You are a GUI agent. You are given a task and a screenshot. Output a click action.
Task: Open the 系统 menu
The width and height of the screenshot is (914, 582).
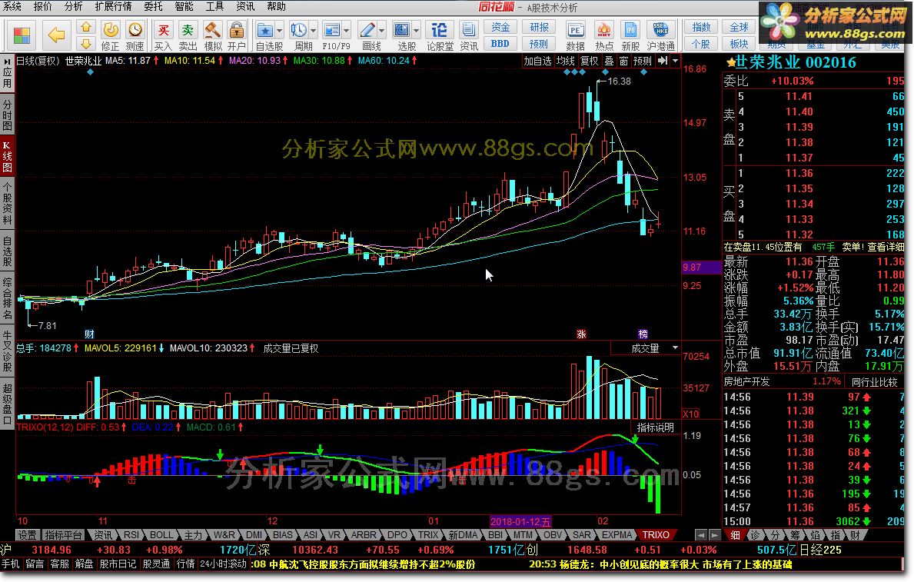12,6
